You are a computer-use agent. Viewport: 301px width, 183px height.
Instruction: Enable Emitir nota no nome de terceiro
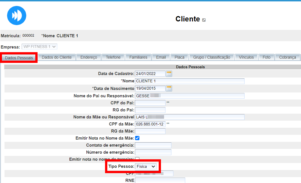click(x=137, y=159)
